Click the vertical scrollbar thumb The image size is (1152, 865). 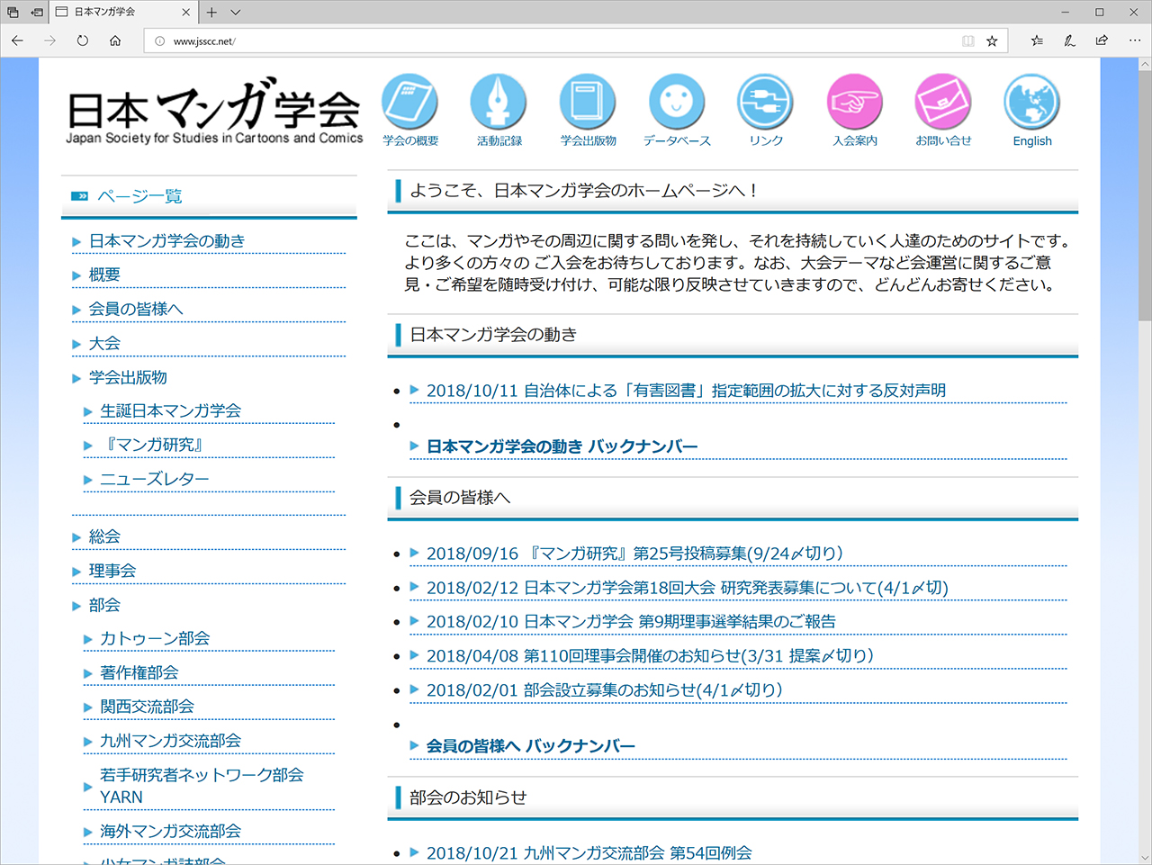point(1145,196)
